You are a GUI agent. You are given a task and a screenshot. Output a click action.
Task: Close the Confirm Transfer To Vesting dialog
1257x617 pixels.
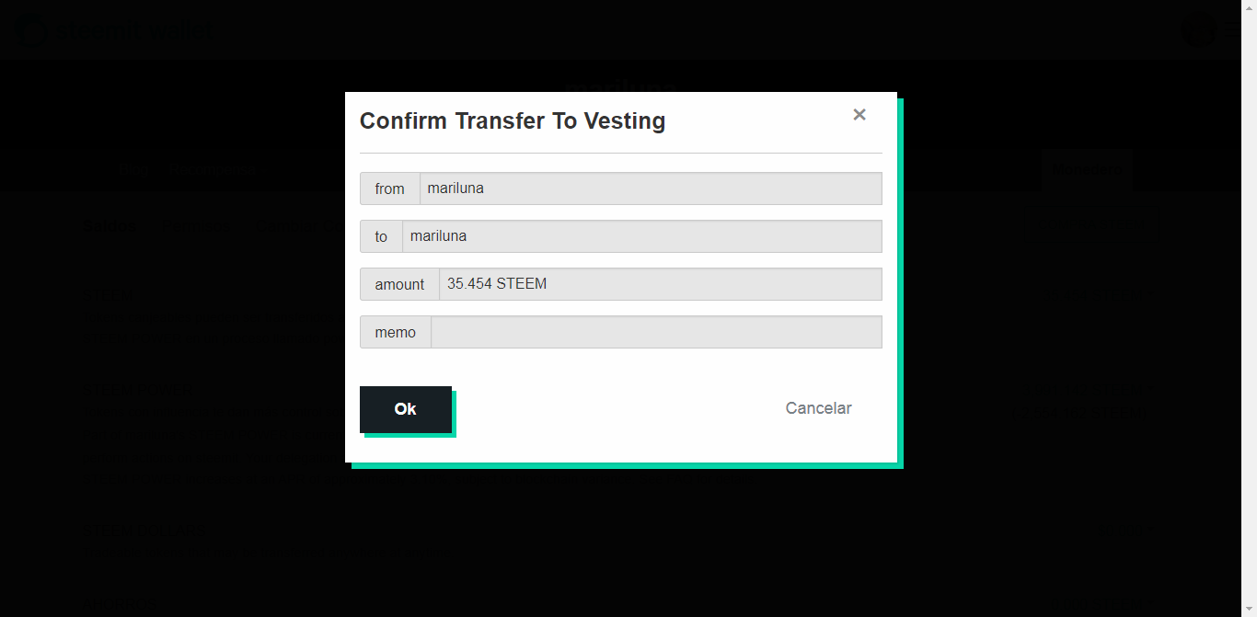coord(859,115)
